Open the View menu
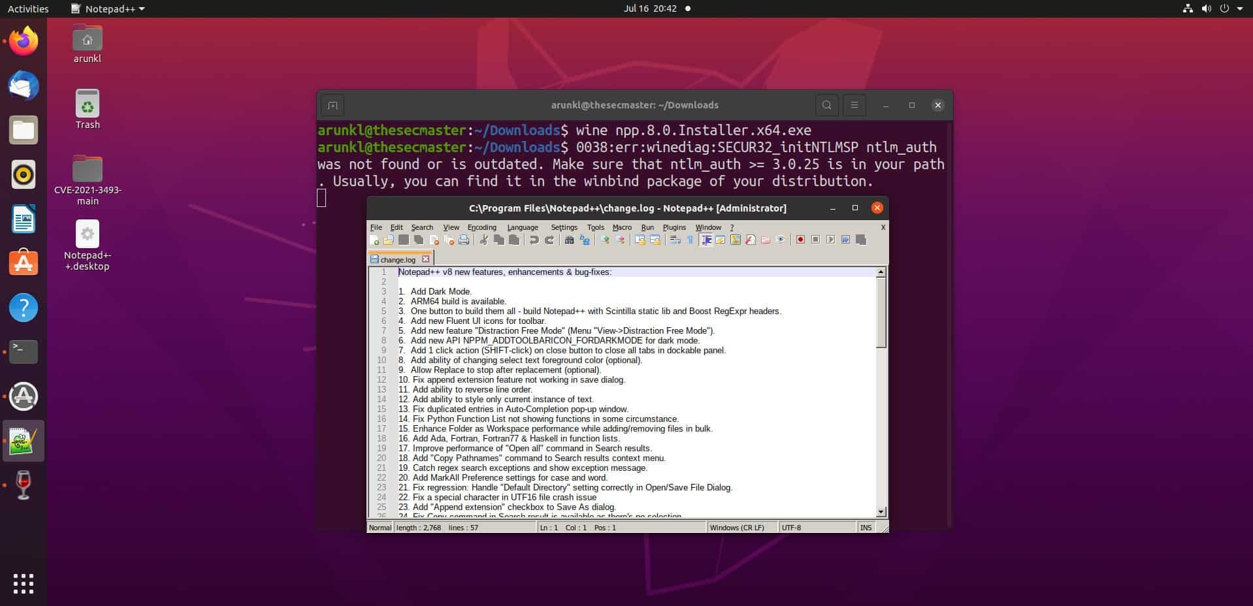 (x=451, y=227)
